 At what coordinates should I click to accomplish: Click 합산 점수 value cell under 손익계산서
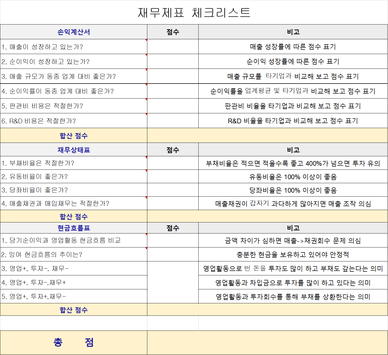pyautogui.click(x=268, y=135)
